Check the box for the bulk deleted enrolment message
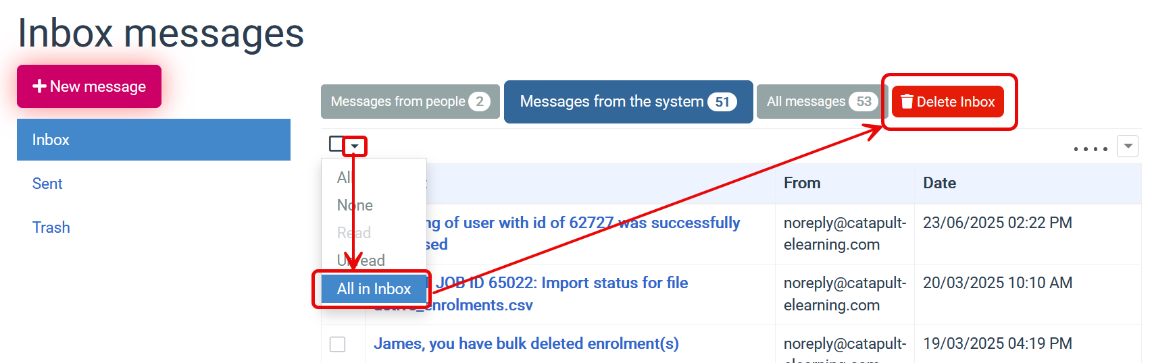The image size is (1152, 363). pyautogui.click(x=338, y=344)
